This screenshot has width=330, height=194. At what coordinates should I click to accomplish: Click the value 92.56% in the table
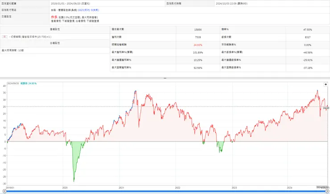198,68
